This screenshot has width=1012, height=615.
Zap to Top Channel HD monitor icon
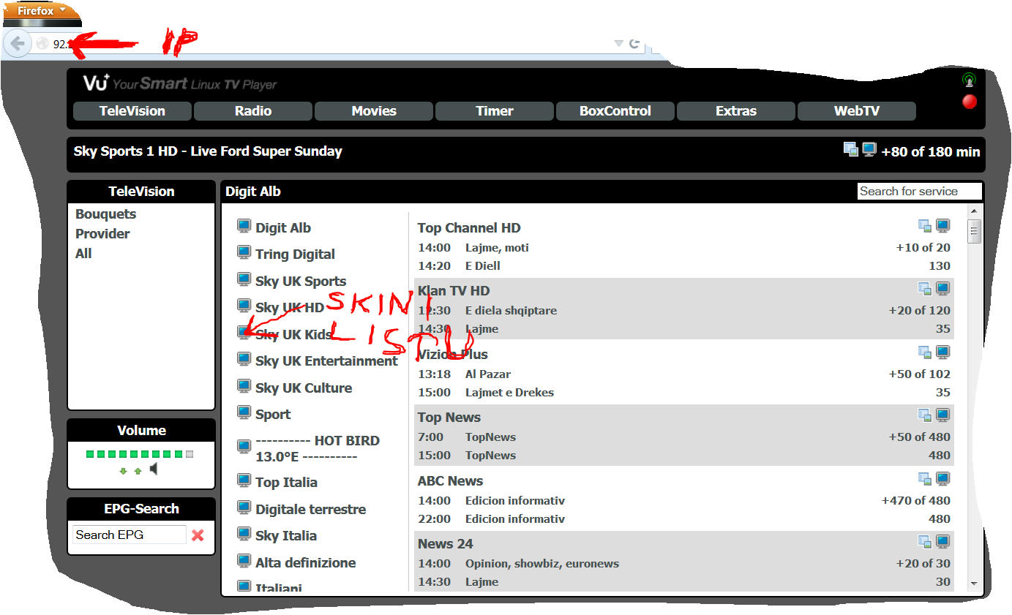[x=943, y=226]
